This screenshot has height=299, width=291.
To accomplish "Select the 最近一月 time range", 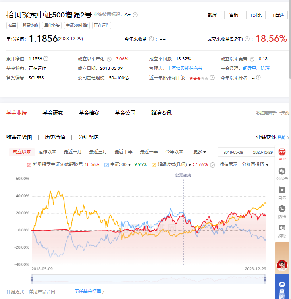I will click(x=73, y=152).
